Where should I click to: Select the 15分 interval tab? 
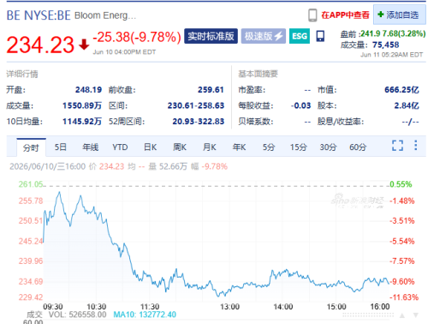click(x=299, y=147)
